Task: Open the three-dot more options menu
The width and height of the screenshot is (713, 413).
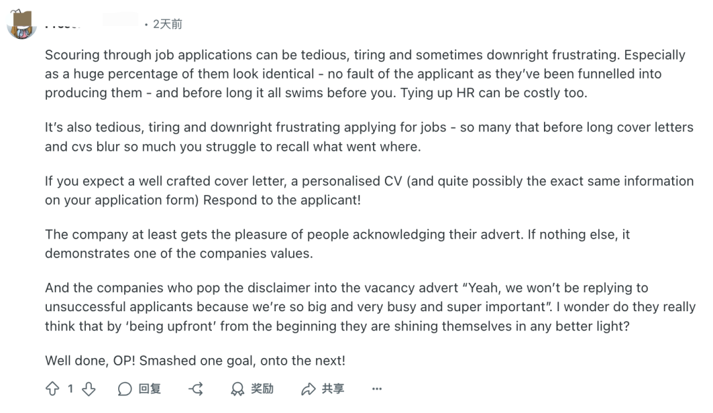Action: pos(377,389)
